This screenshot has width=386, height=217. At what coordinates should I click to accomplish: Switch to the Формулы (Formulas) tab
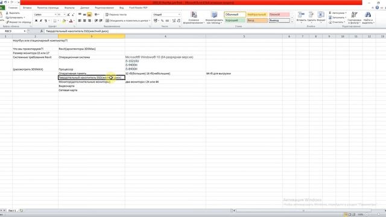click(69, 8)
